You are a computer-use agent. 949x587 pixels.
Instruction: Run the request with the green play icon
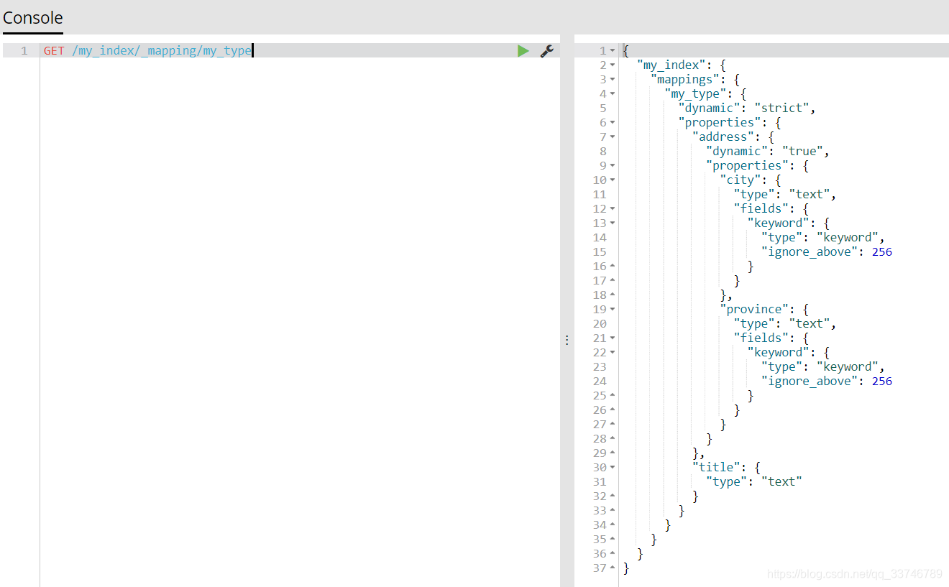(523, 51)
